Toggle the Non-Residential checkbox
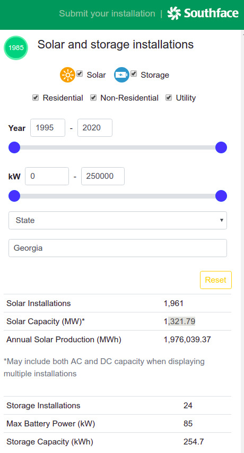The width and height of the screenshot is (244, 453). tap(93, 97)
